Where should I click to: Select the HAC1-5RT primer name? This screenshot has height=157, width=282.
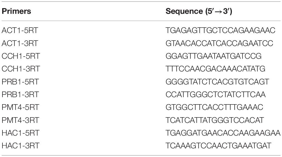tap(21, 133)
